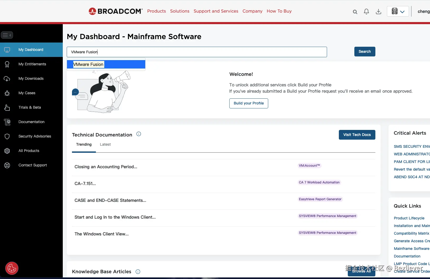Select VMware Fusion autocomplete suggestion
The image size is (430, 279).
(106, 64)
